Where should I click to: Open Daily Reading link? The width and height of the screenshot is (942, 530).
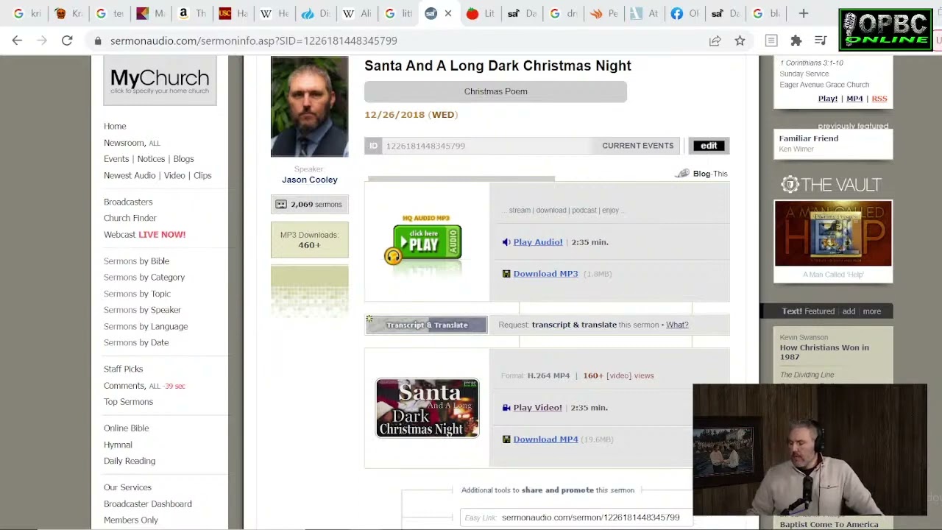(130, 461)
